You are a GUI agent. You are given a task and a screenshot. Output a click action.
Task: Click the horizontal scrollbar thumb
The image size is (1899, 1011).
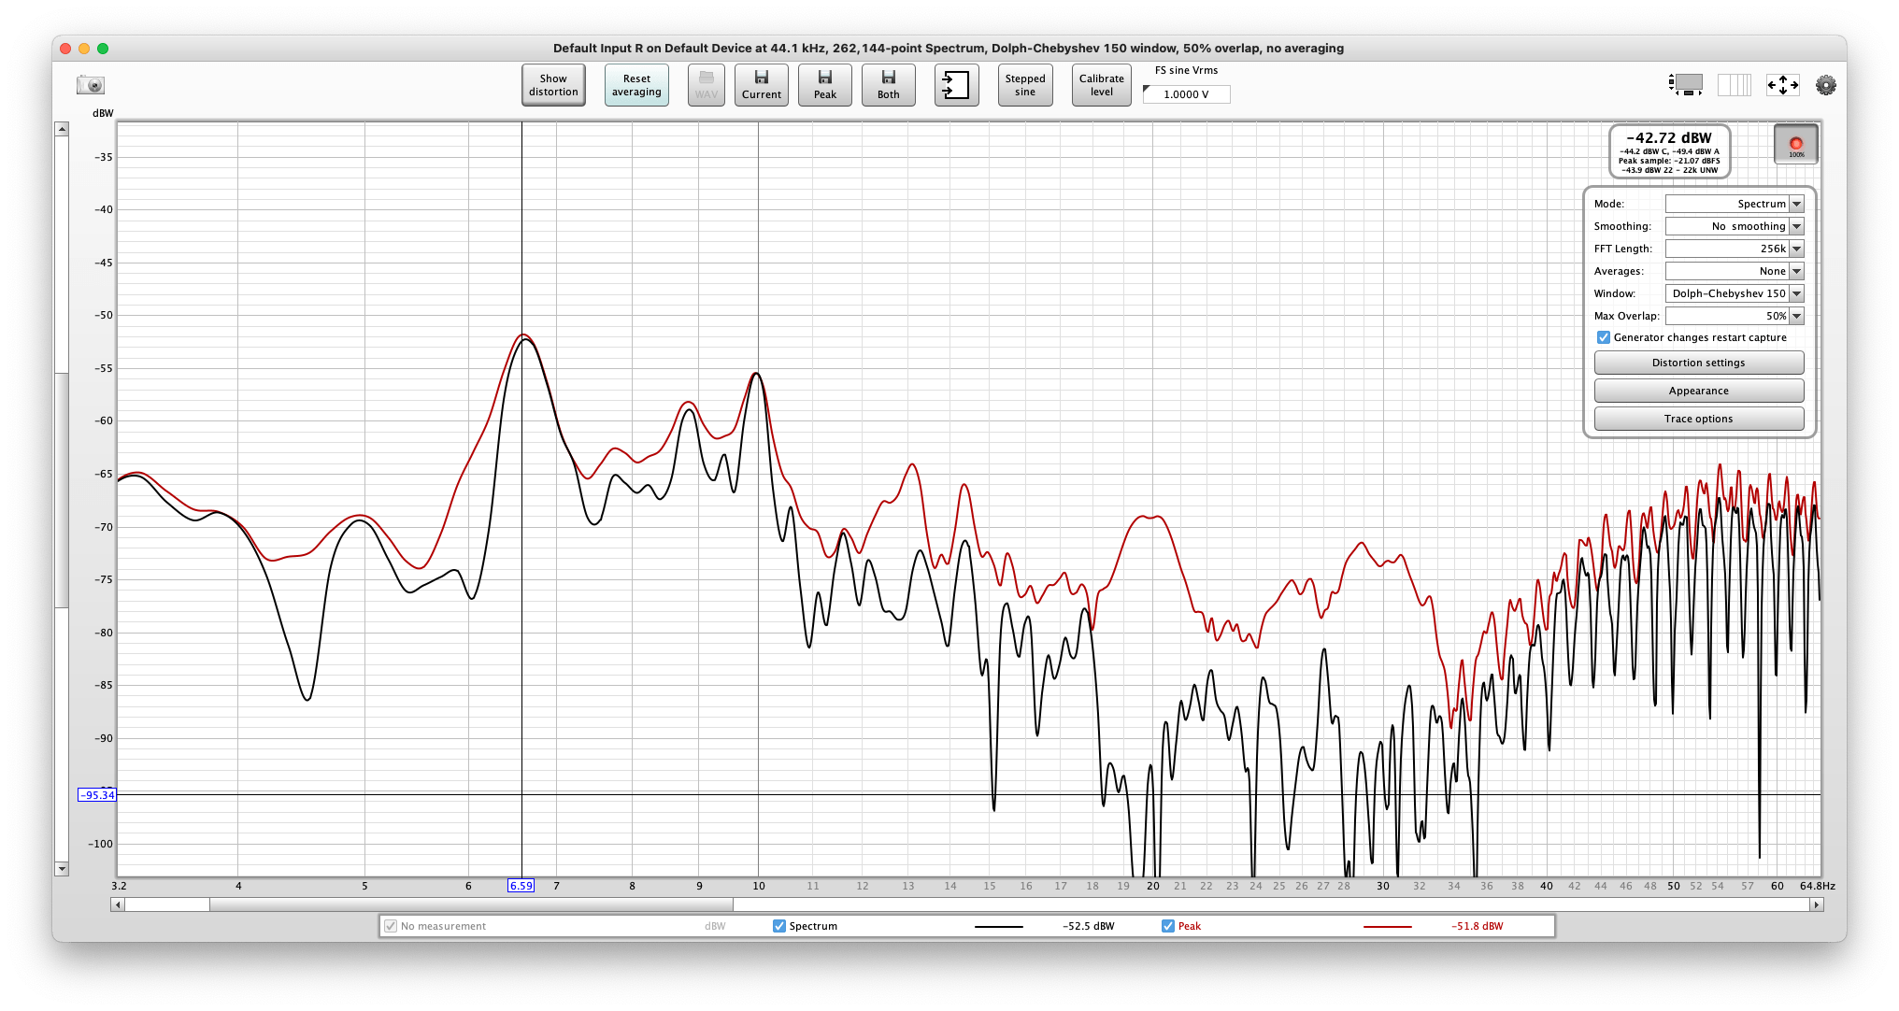(471, 904)
